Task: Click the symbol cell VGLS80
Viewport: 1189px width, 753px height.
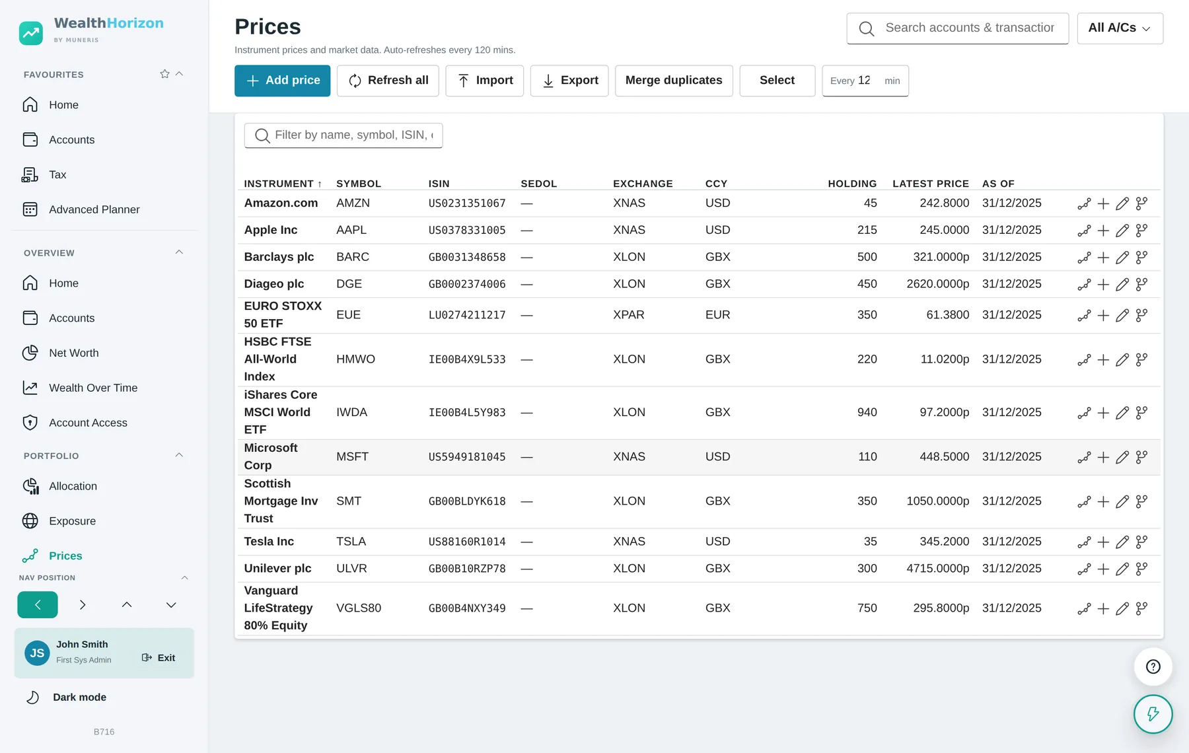Action: point(359,608)
